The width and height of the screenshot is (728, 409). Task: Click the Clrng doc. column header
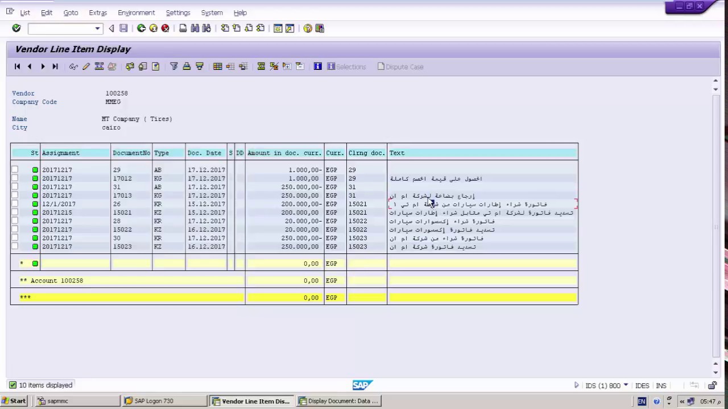point(367,153)
